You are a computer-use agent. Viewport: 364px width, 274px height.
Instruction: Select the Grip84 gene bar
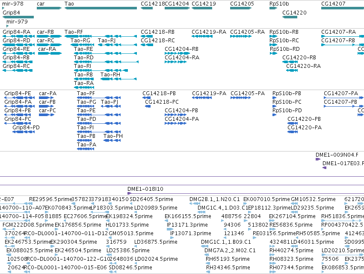pos(18,17)
